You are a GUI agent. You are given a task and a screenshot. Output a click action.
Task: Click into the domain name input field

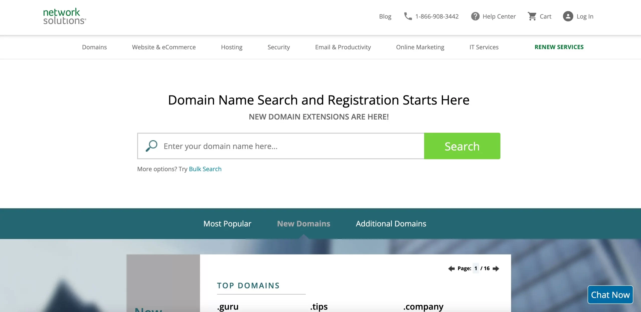tap(288, 146)
